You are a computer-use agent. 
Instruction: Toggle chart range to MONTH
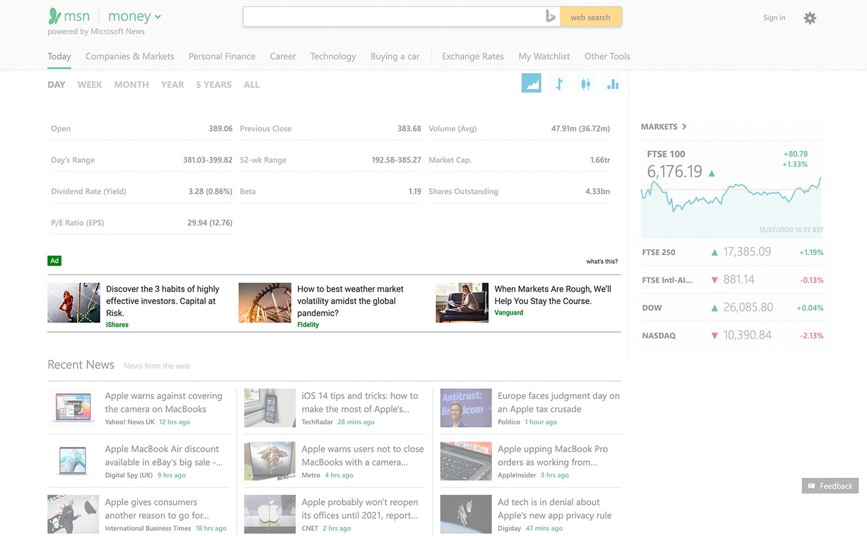(x=132, y=85)
